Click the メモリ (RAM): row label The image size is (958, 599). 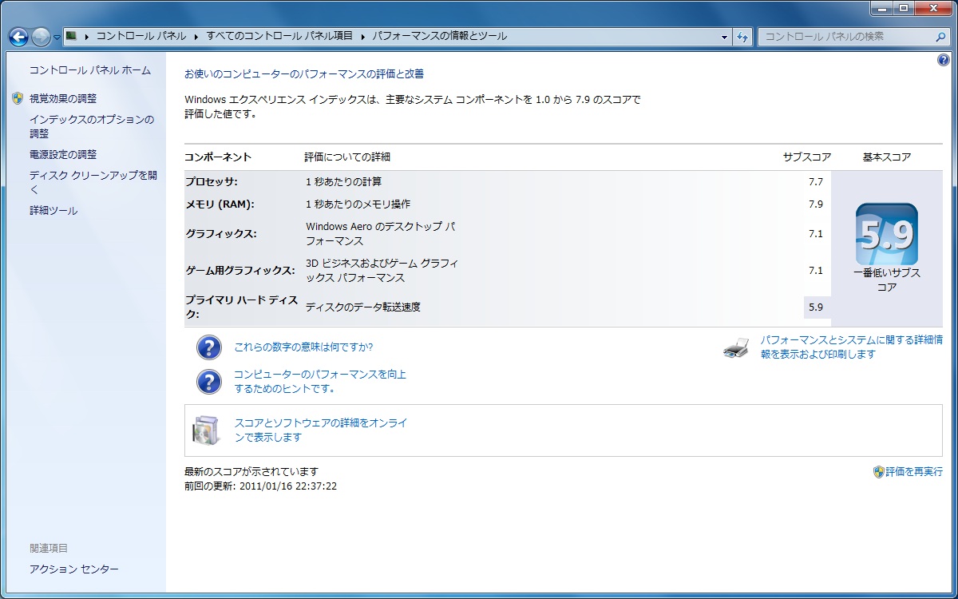coord(220,204)
